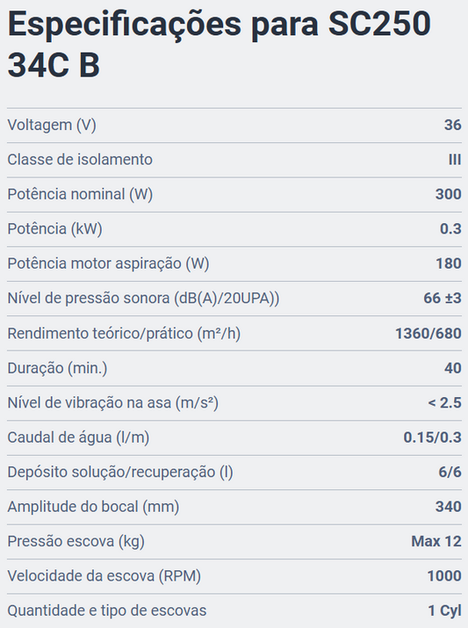Select the Max 12 value
Image resolution: width=468 pixels, height=628 pixels.
tap(436, 542)
